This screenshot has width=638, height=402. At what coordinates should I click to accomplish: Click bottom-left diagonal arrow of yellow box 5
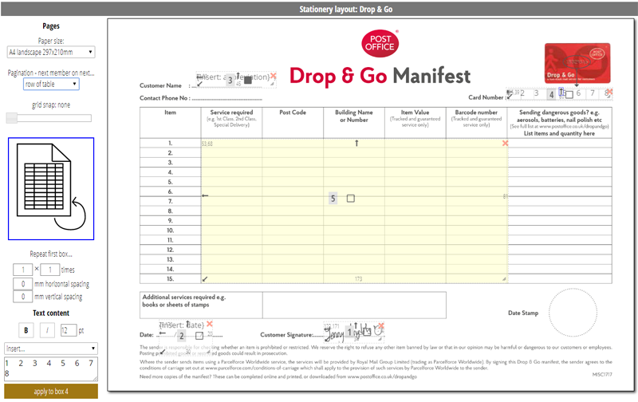205,278
